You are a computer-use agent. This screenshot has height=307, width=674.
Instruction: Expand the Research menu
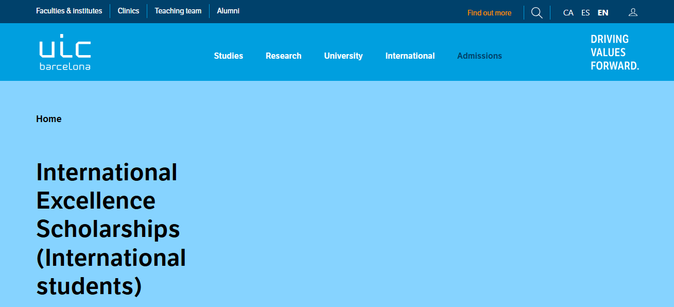[x=283, y=56]
